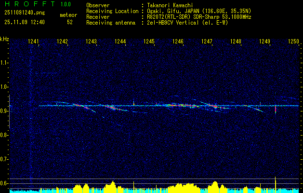
Task: Click the 1242 time marker
Action: pos(63,41)
